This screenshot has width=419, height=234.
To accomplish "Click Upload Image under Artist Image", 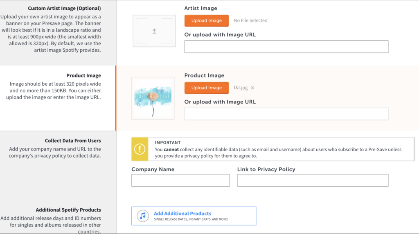I will tap(207, 20).
